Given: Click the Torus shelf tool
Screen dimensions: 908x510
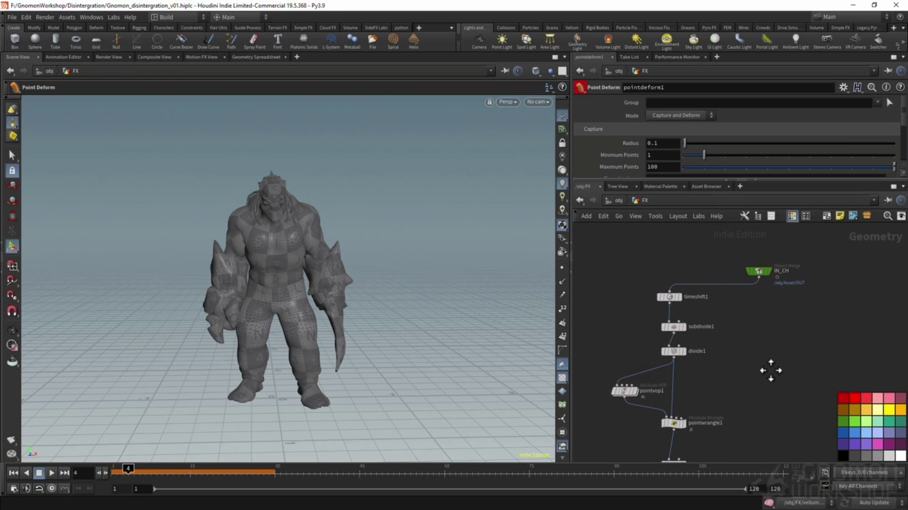Looking at the screenshot, I should click(76, 41).
